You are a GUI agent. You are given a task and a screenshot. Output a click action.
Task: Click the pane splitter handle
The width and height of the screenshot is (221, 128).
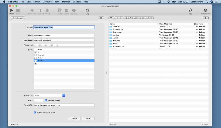tap(107, 73)
